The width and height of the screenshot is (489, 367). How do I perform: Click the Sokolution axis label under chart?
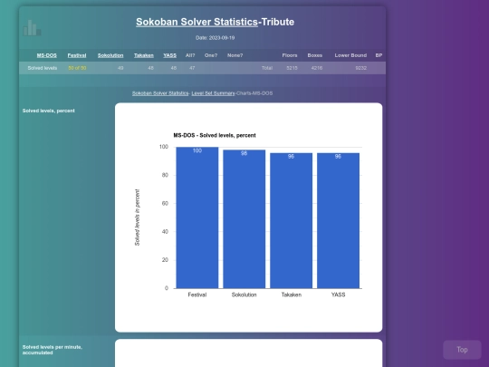pos(244,295)
